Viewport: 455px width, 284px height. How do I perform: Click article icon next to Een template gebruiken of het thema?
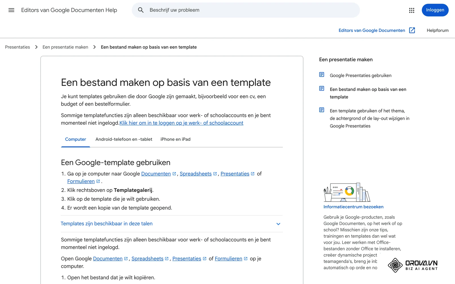[x=322, y=110]
